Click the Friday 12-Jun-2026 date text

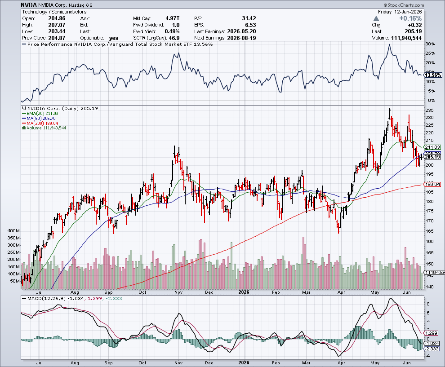coord(400,12)
